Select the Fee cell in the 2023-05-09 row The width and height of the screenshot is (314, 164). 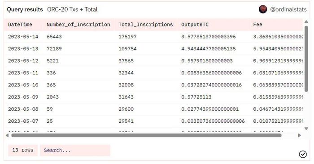point(278,97)
